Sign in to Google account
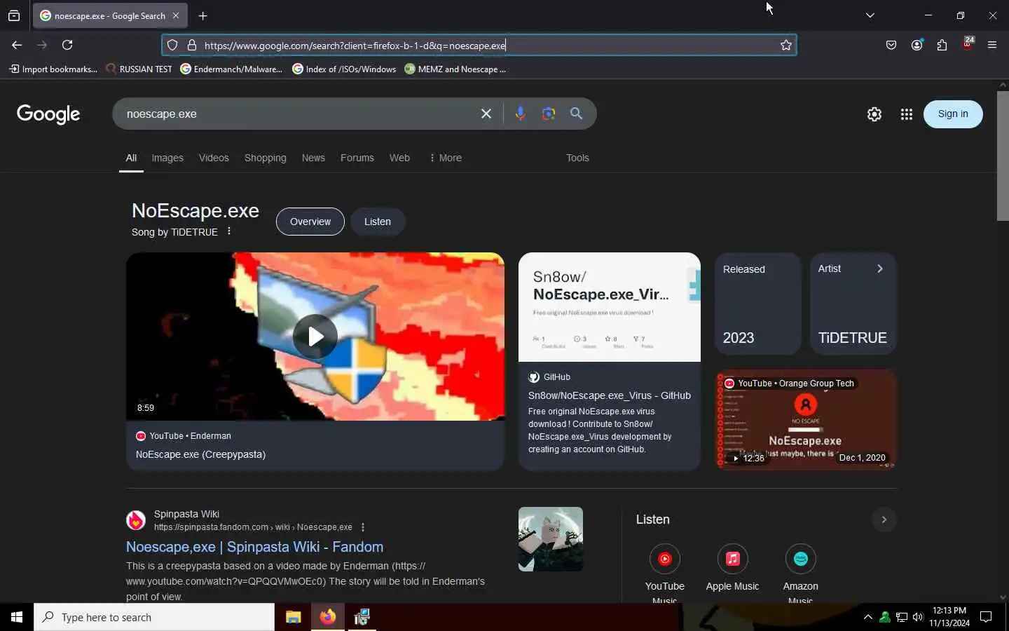The image size is (1009, 631). pos(953,114)
